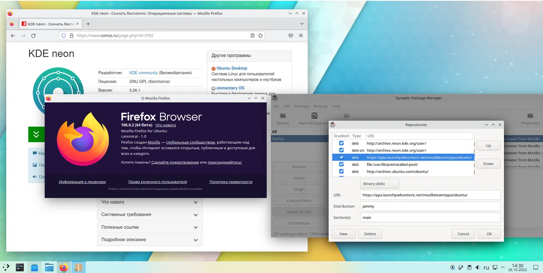
Task: Open the Pocket save icon in Firefox
Action: tap(291, 36)
